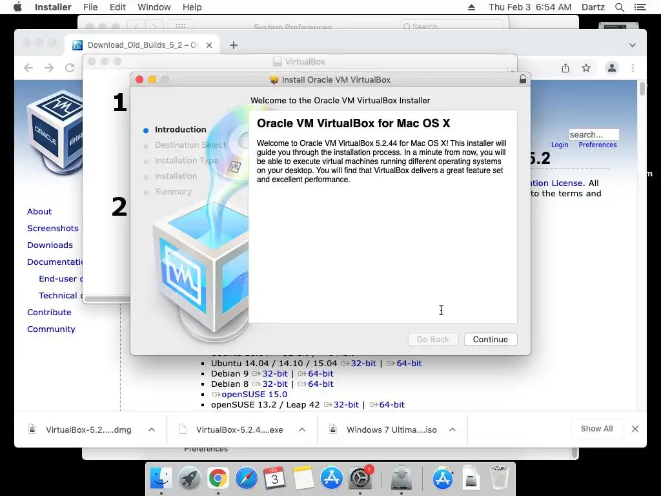
Task: Open the Window menu
Action: (x=154, y=7)
